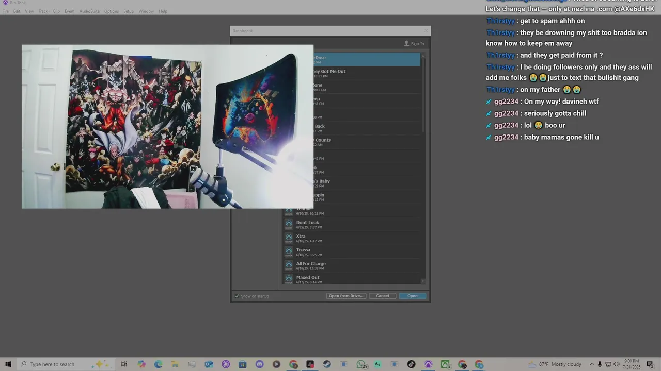Open the Options menu
Screen dimensions: 661x371
[x=112, y=11]
